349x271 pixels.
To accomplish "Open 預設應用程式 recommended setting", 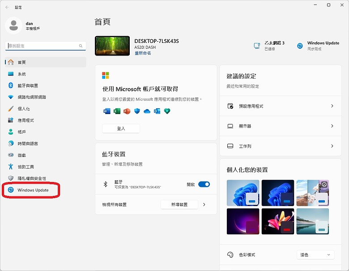I will [x=281, y=106].
